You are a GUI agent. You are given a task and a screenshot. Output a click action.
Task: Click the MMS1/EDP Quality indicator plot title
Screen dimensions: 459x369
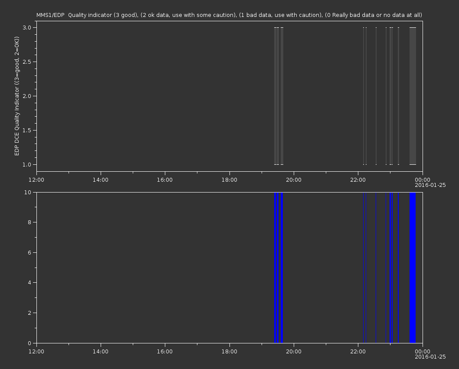(229, 15)
